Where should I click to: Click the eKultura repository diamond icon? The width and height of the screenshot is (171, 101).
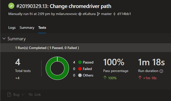pos(80,14)
